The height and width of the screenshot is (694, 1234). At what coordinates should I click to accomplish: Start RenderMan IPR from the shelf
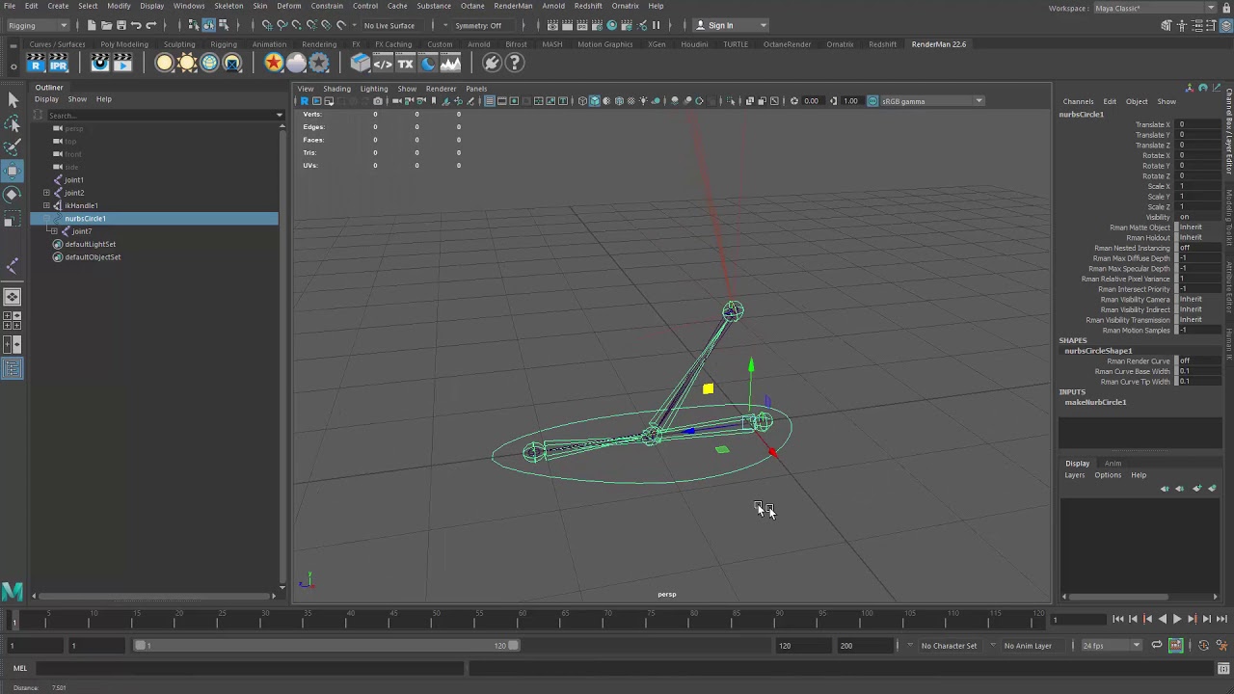[x=59, y=64]
